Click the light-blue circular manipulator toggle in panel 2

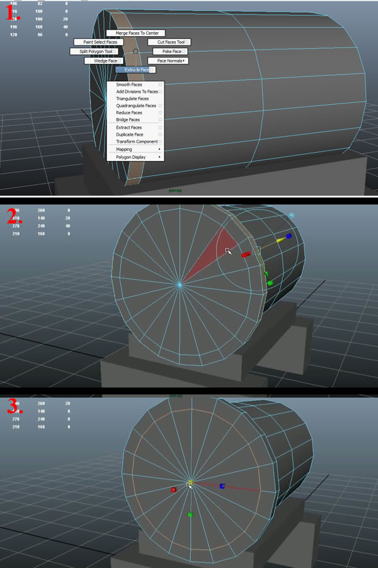pyautogui.click(x=292, y=215)
